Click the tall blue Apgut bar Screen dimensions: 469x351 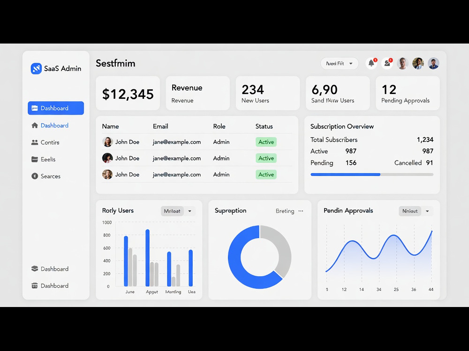[x=147, y=258]
